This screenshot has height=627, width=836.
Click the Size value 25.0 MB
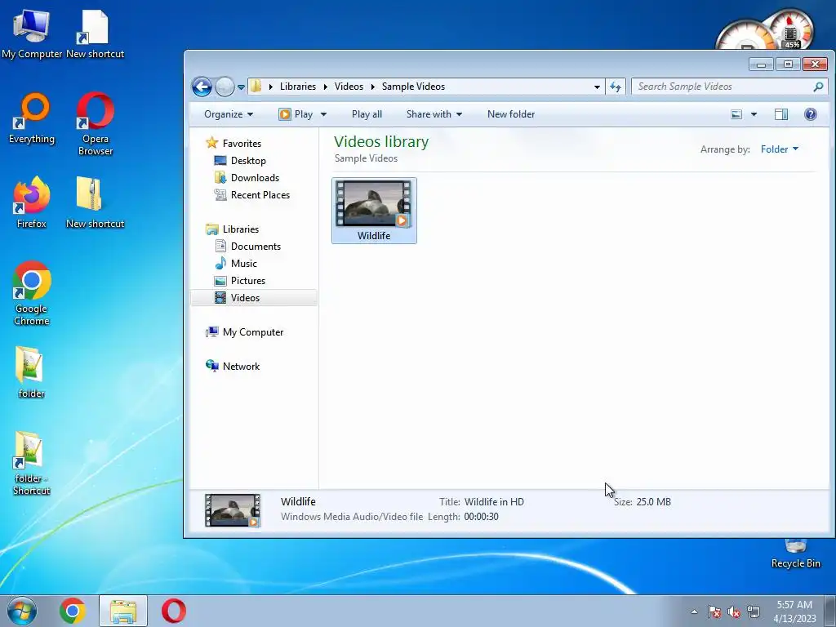654,502
